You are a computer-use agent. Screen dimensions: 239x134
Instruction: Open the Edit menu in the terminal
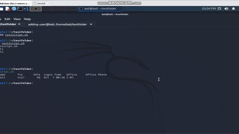(x=7, y=19)
